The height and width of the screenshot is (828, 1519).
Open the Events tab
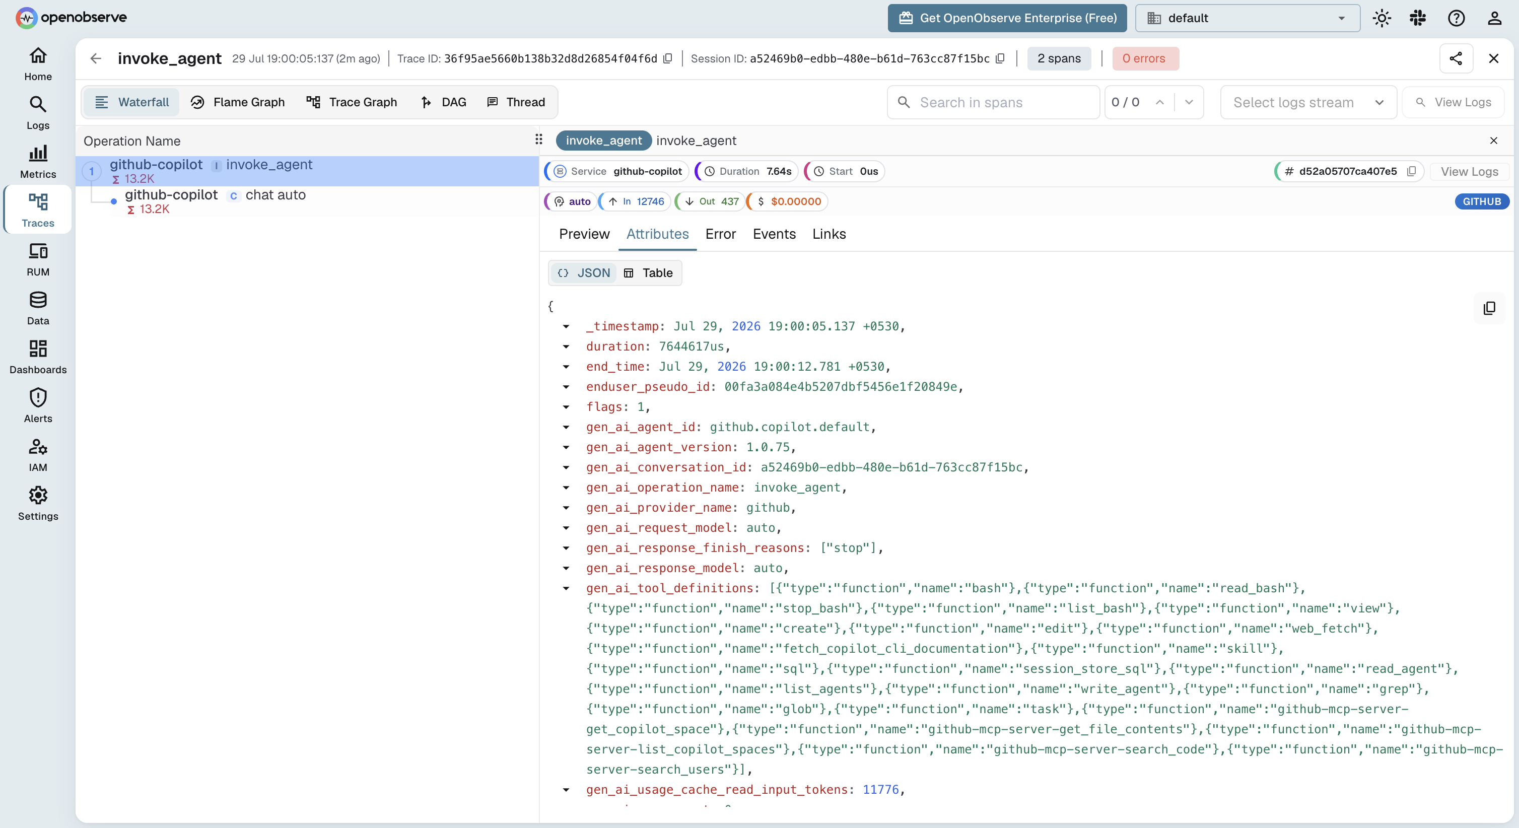coord(774,234)
